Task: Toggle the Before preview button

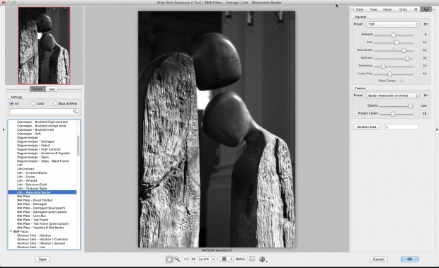Action: (x=241, y=260)
